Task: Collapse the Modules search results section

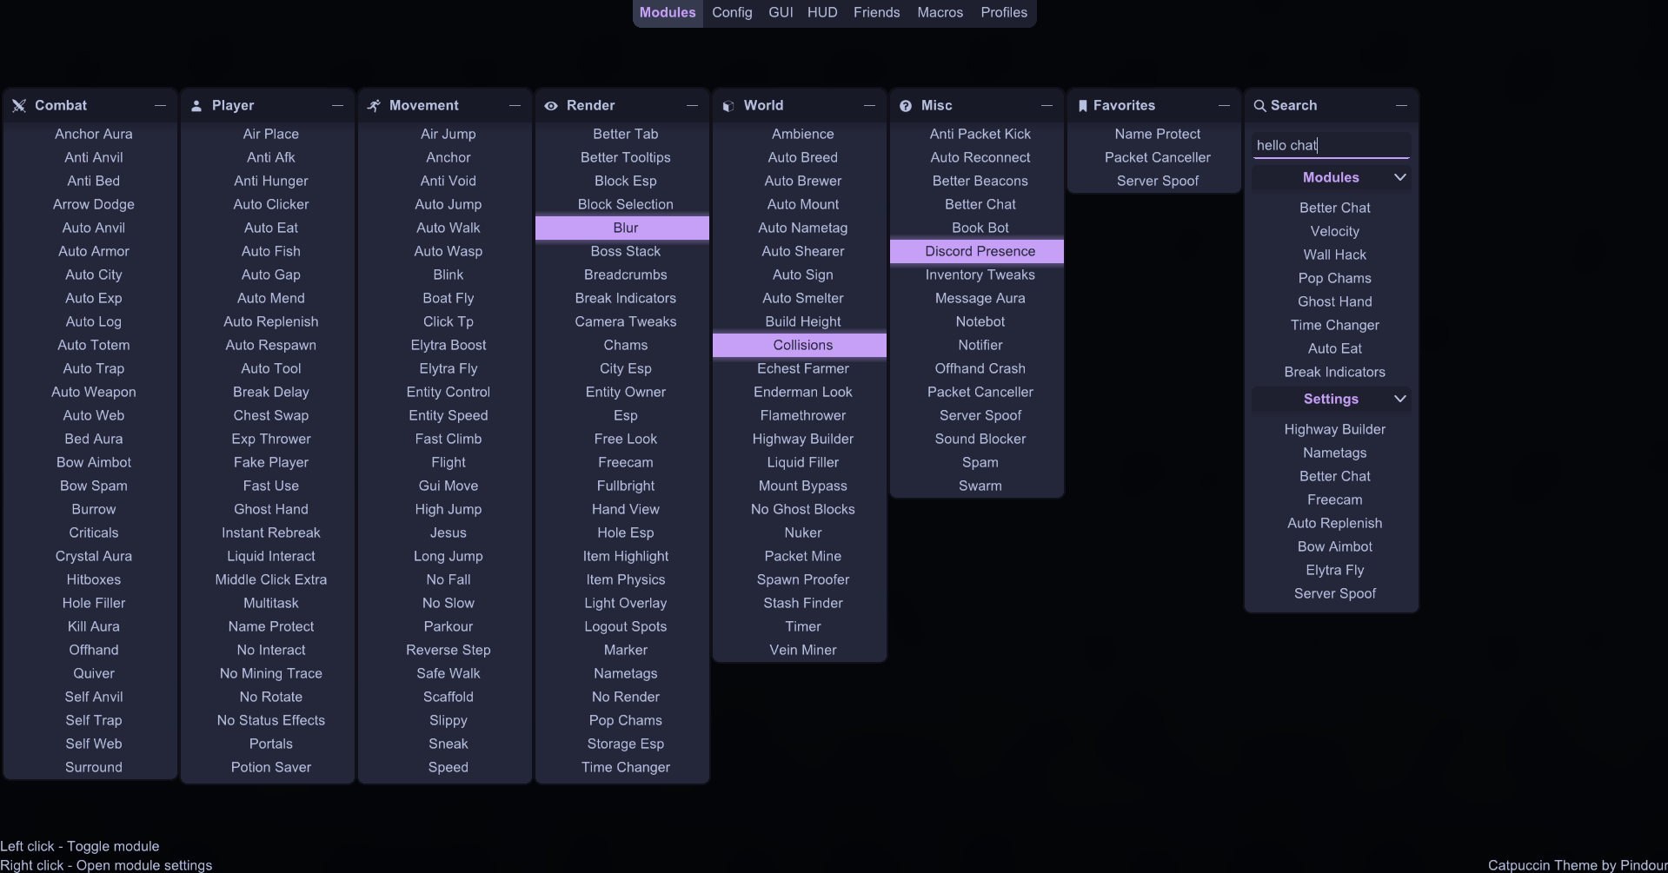Action: [1399, 177]
